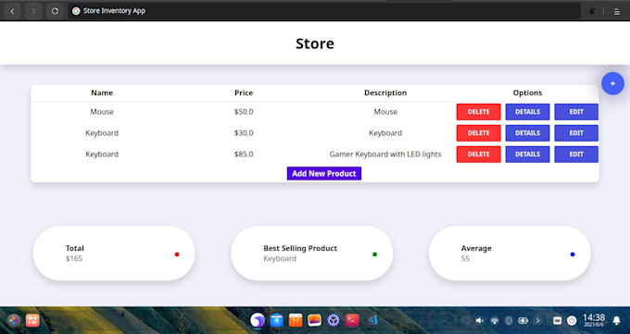Click the address bar showing Store Inventory App

pyautogui.click(x=324, y=11)
